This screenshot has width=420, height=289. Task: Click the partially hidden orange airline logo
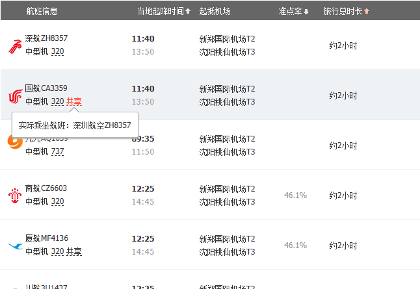[13, 142]
